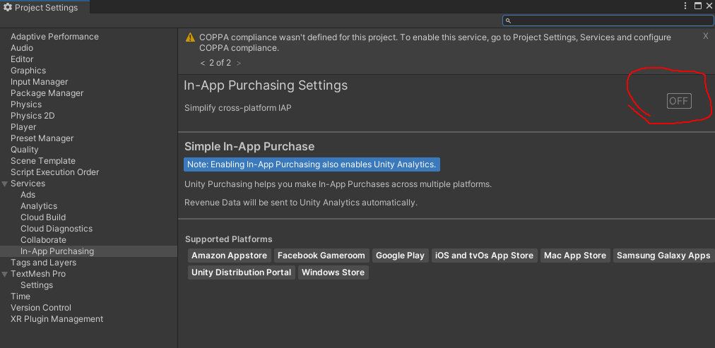The height and width of the screenshot is (348, 715).
Task: Go to next notification arrow
Action: coord(239,63)
